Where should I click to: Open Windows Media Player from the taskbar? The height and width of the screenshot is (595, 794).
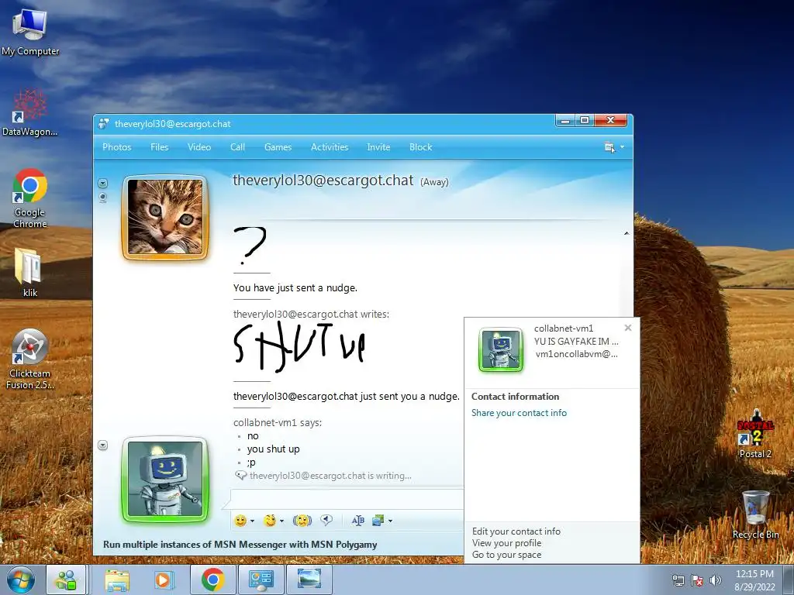[163, 580]
